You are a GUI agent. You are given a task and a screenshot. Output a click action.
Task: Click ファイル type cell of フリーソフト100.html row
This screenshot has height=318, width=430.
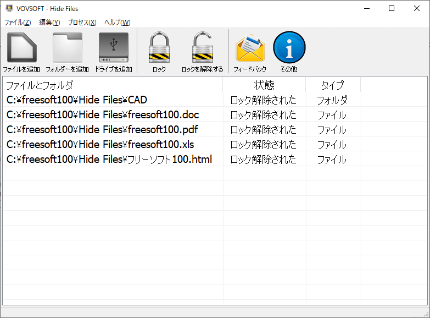[x=332, y=160]
